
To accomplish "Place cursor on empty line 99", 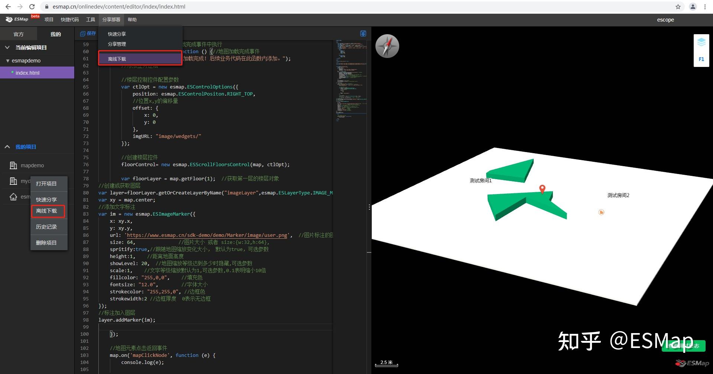I will coord(215,327).
